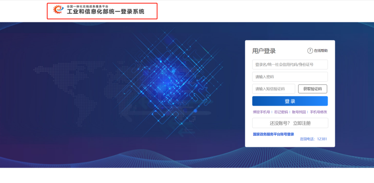
Task: Open the 手机号修改 link
Action: 318,112
